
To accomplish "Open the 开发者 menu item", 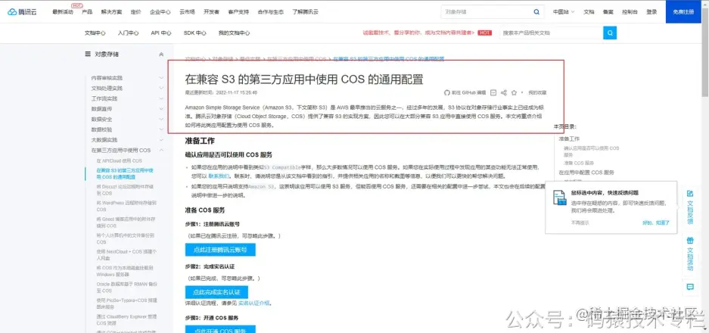I will click(x=211, y=12).
